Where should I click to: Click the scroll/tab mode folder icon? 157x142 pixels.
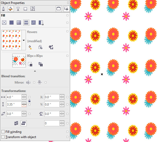click(x=59, y=9)
